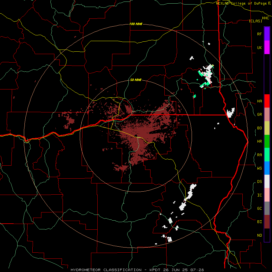
Task: Click the RA legend label
Action: tap(259, 155)
